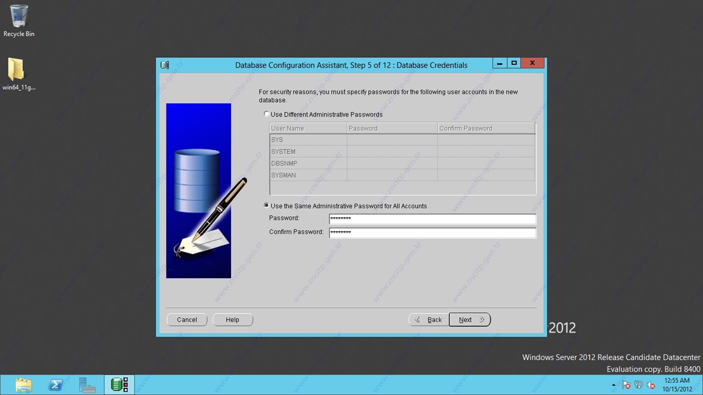Image resolution: width=703 pixels, height=395 pixels.
Task: Click the Action Center flag tray icon
Action: 626,385
